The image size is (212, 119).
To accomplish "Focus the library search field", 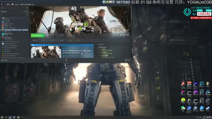I will point(14,15).
